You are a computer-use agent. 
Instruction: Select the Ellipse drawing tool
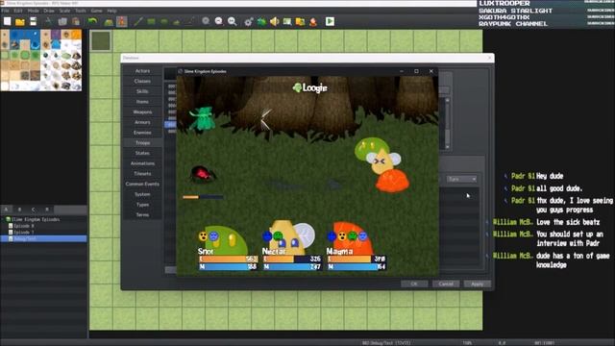(x=164, y=21)
